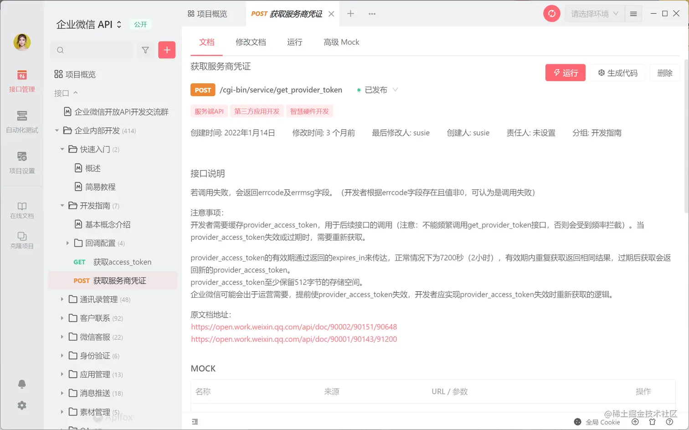Expand the 身份验证 folder

(x=62, y=355)
